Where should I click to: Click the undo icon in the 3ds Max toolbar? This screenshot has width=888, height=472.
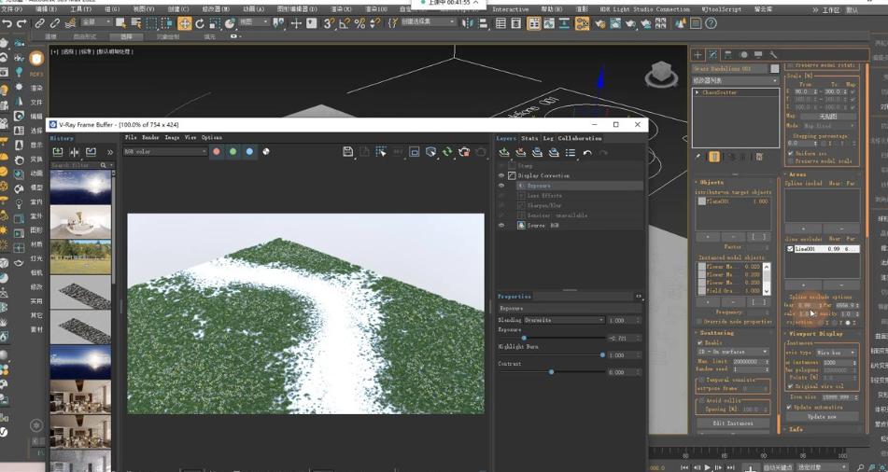(7, 23)
